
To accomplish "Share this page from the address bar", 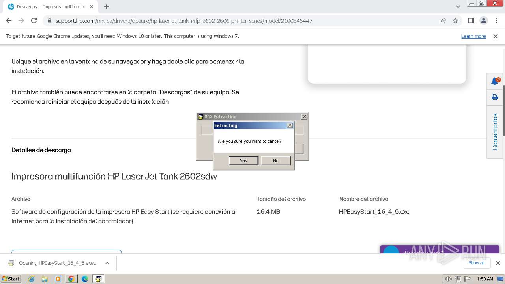I will click(443, 21).
